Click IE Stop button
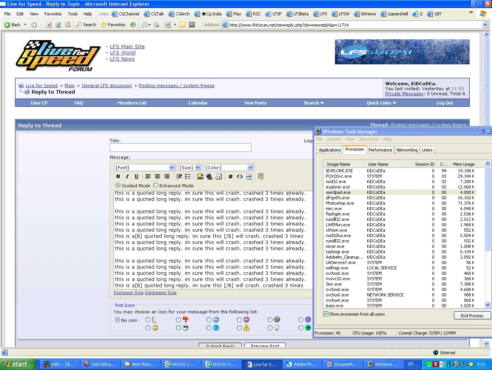Screen dimensions: 492x370 click(49, 25)
